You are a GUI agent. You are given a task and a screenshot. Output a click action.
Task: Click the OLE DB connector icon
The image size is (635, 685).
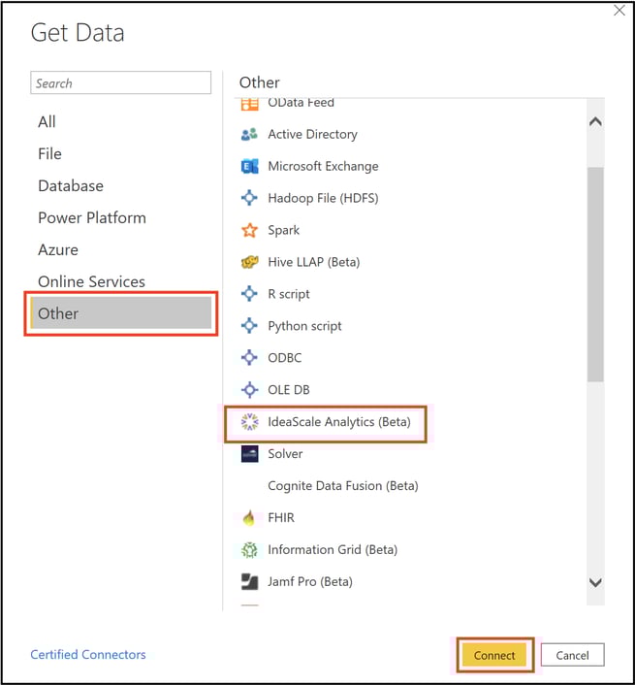click(249, 389)
